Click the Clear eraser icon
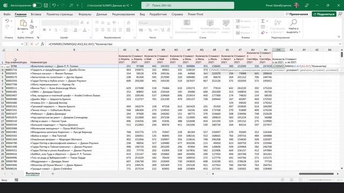This screenshot has width=344, height=193. pos(263,33)
